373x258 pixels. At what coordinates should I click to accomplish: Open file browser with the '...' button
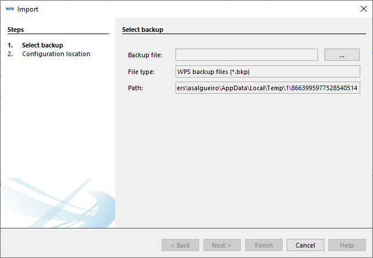tap(342, 55)
